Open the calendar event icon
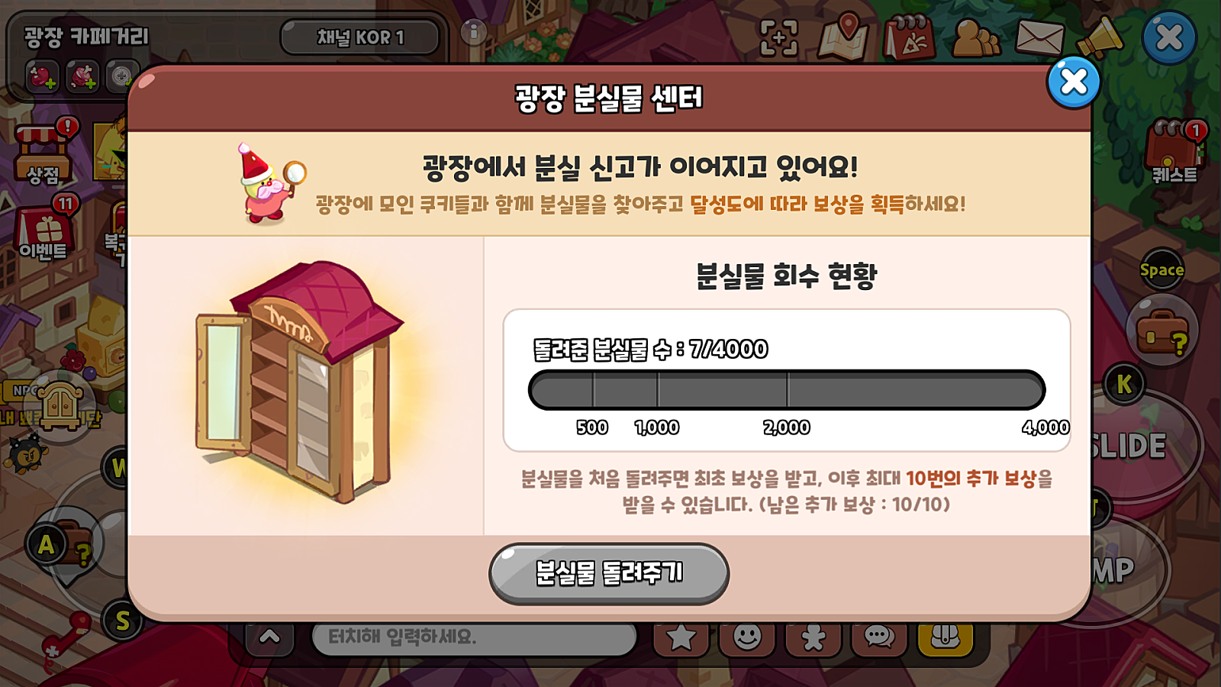 pyautogui.click(x=909, y=37)
